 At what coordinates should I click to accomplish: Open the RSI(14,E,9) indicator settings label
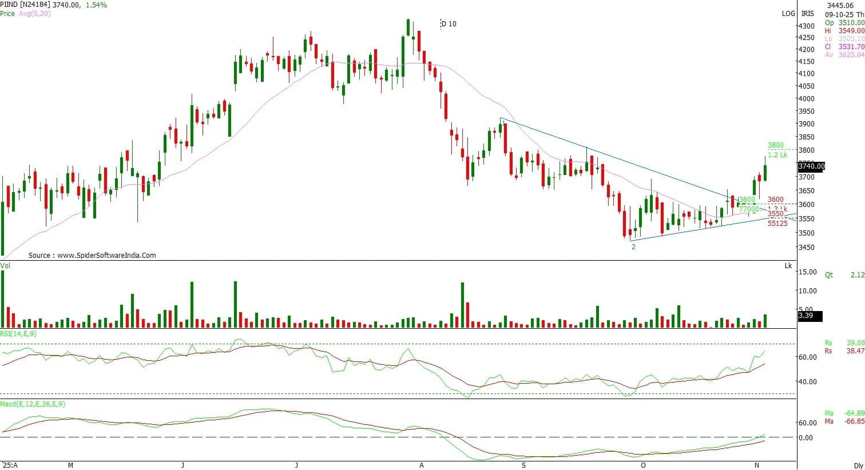click(x=18, y=333)
